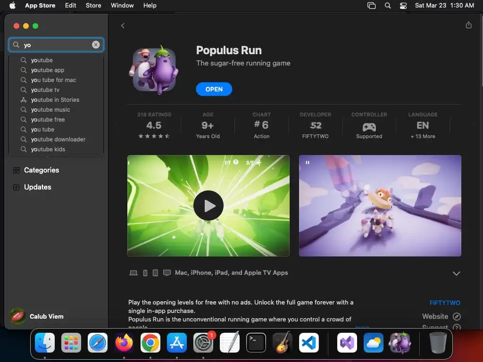Viewport: 483px width, 362px height.
Task: Open the Trash in the Dock
Action: (438, 343)
